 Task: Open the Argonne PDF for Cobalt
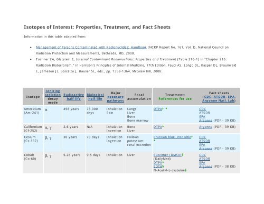coord(205,166)
